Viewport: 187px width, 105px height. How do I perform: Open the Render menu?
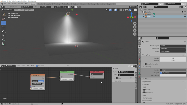click(x=14, y=4)
